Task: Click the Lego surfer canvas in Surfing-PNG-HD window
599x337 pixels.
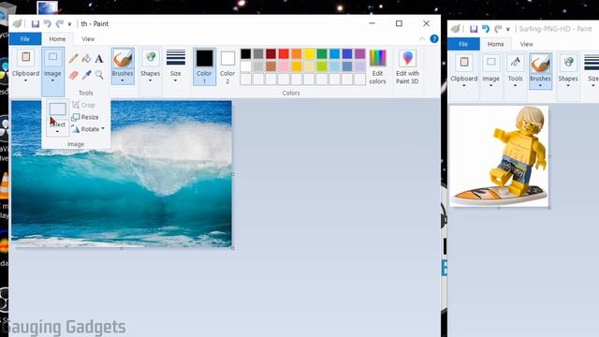Action: click(x=499, y=156)
